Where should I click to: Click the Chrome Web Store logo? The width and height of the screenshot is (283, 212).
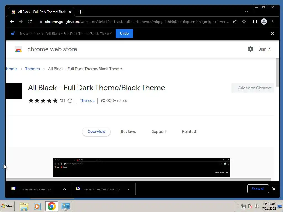coord(19,49)
